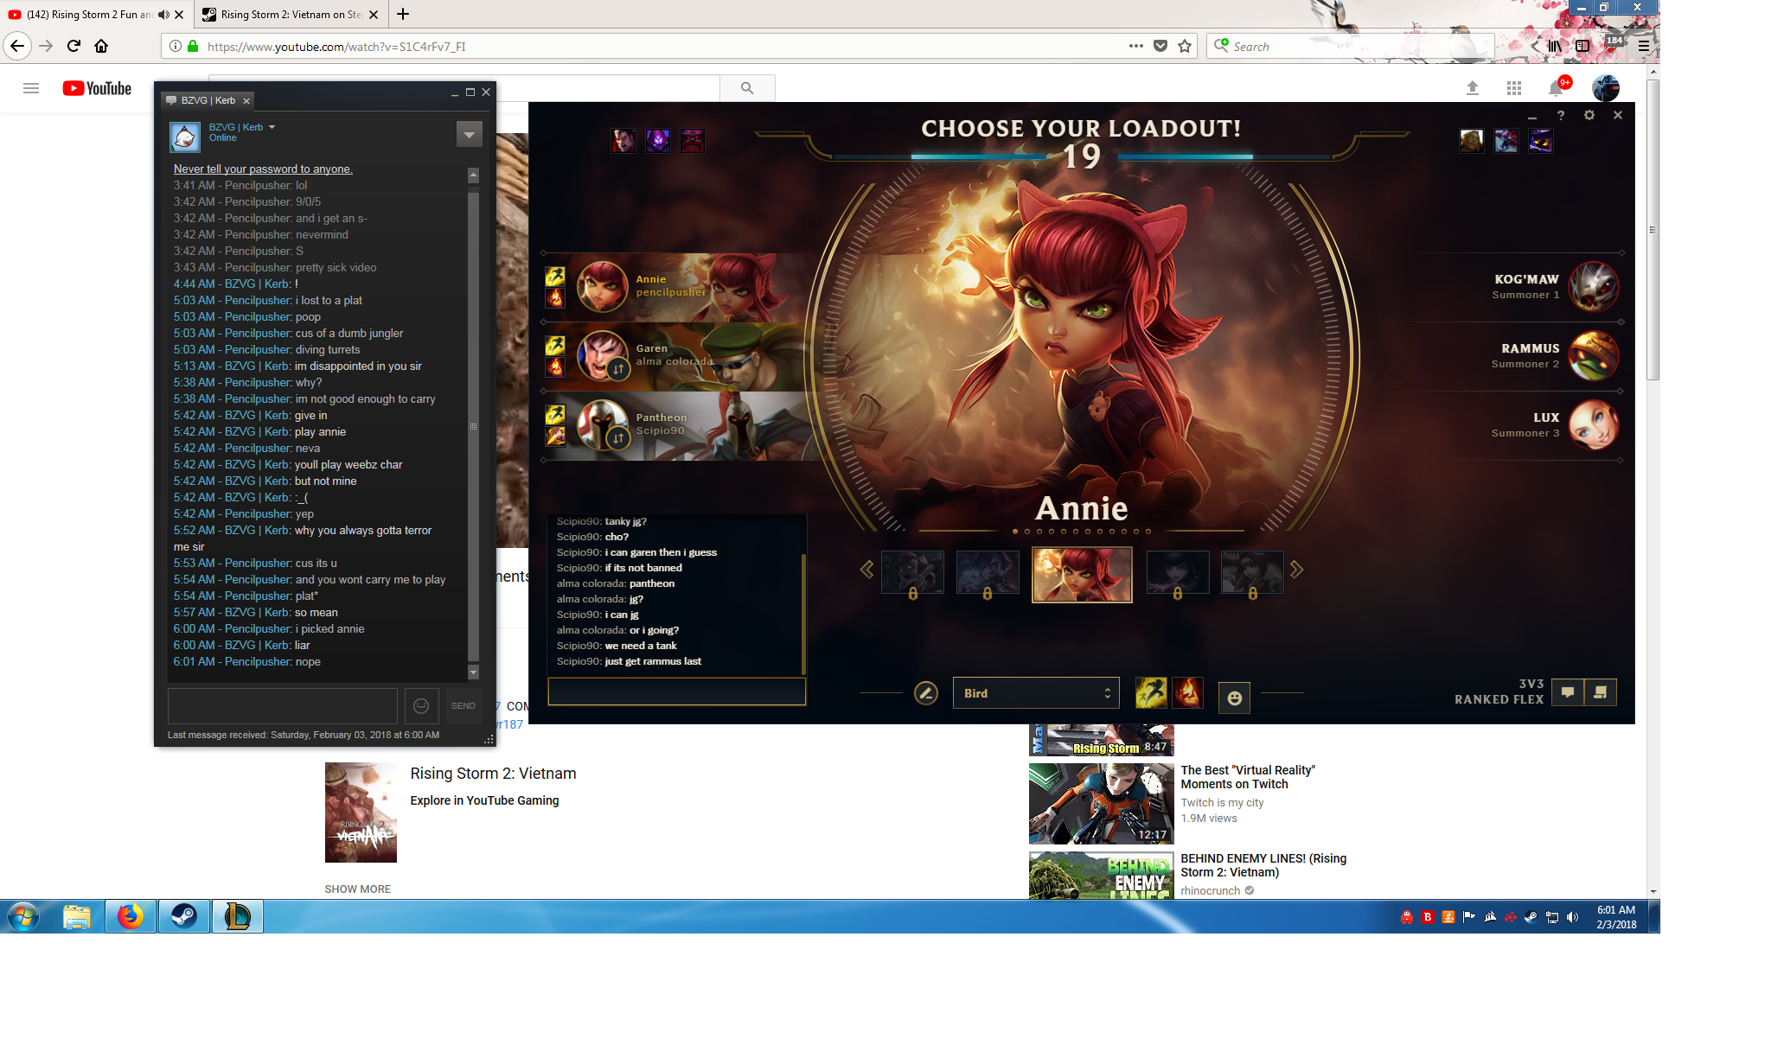
Task: Show next skins with right chevron
Action: pos(1296,569)
